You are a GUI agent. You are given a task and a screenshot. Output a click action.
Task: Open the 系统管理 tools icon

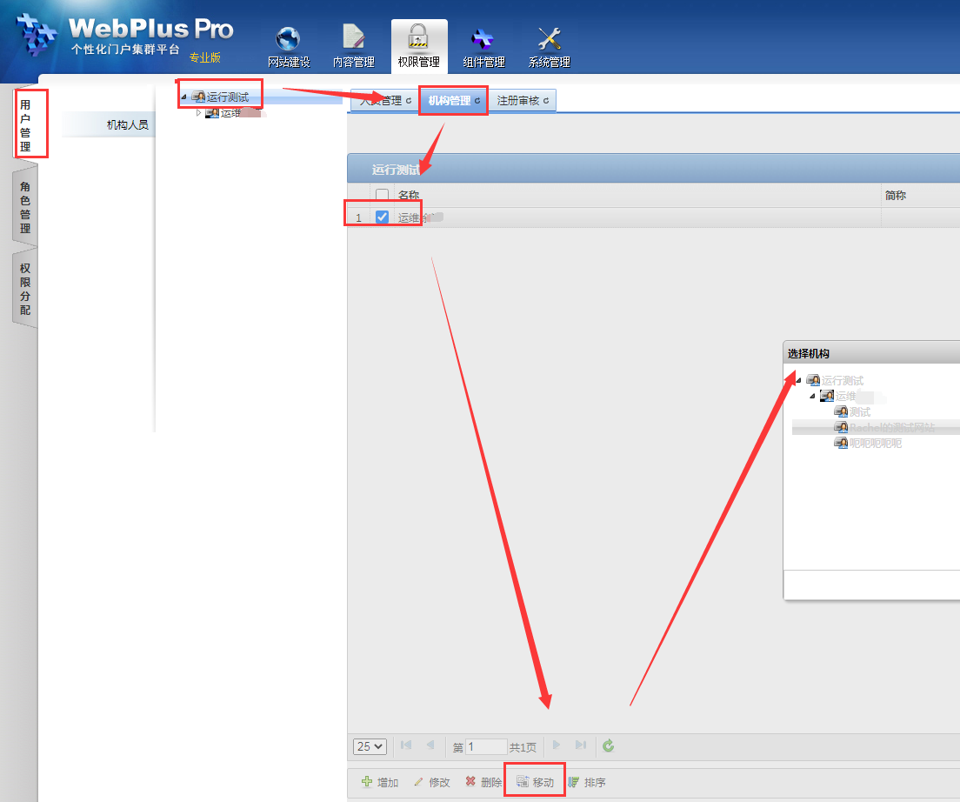click(x=549, y=39)
